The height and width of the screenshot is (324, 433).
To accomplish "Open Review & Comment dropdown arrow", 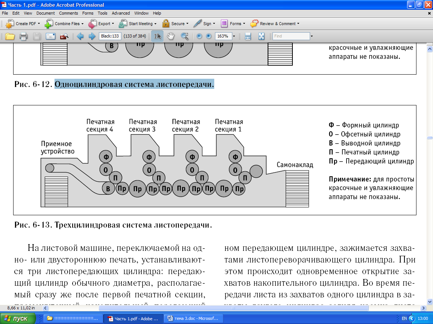I will 298,24.
